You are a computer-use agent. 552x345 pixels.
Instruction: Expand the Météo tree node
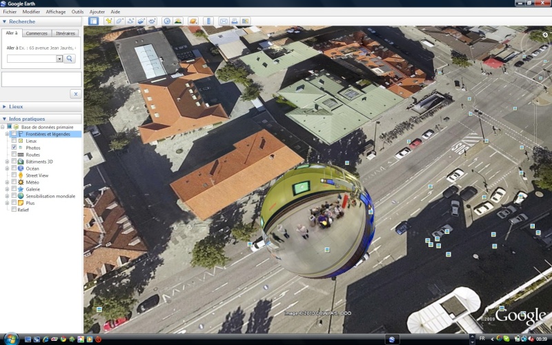pyautogui.click(x=7, y=182)
